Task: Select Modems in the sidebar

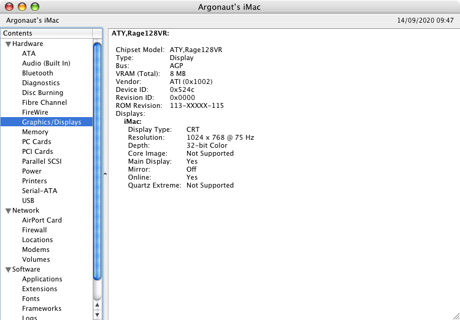Action: [x=36, y=250]
